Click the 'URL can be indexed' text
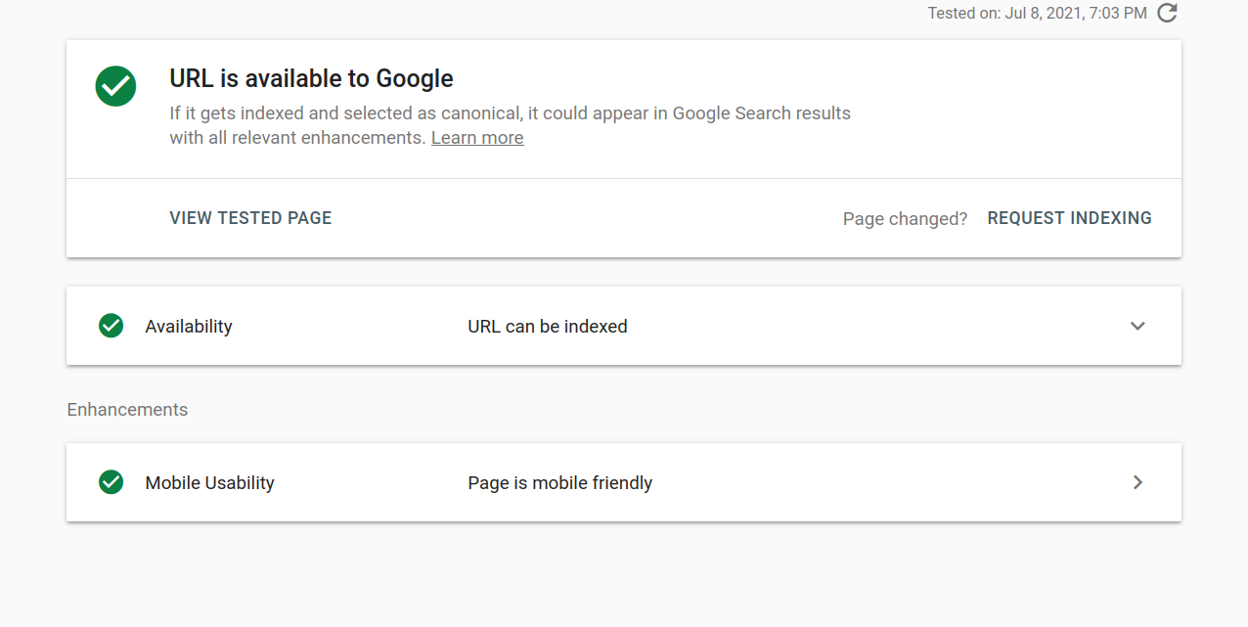 tap(548, 327)
